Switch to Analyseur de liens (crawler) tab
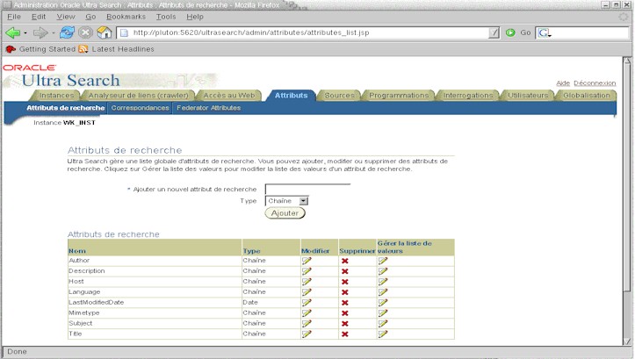 (139, 96)
